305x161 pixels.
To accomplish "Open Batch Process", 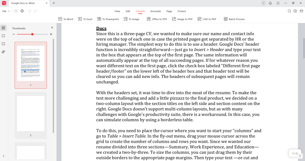I will pyautogui.click(x=234, y=19).
